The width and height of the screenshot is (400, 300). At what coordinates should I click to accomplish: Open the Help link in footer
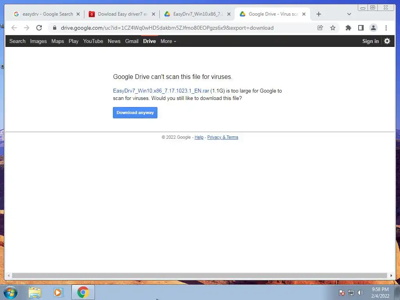[199, 137]
